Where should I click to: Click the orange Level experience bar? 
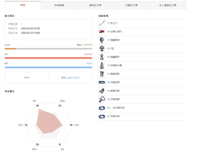point(10,49)
